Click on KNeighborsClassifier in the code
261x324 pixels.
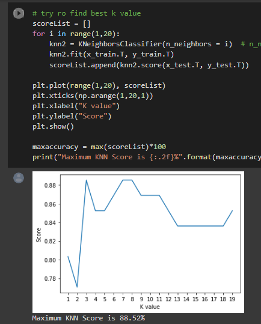[x=120, y=44]
